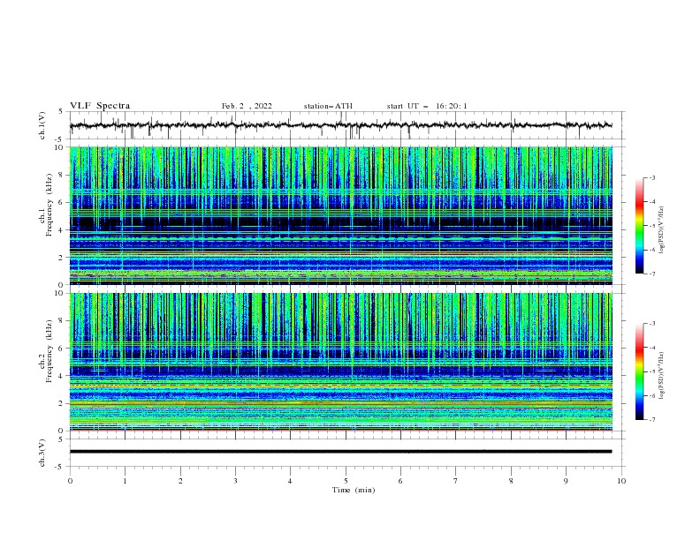Viewport: 700px width, 540px height.
Task: Click the 'start UT = 16:20: 1' label
Action: tap(427, 106)
